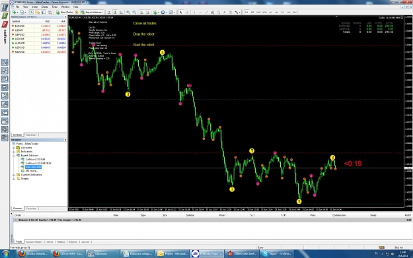This screenshot has width=413, height=258.
Task: Open Account History tab in Terminal
Action: point(34,242)
